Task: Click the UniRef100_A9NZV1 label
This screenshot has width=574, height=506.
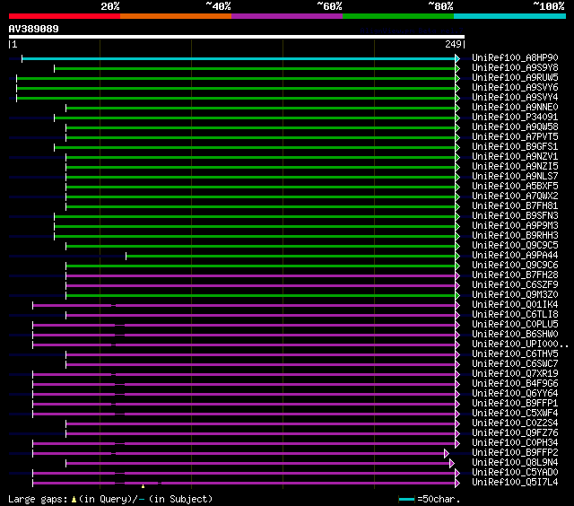Action: click(x=515, y=157)
